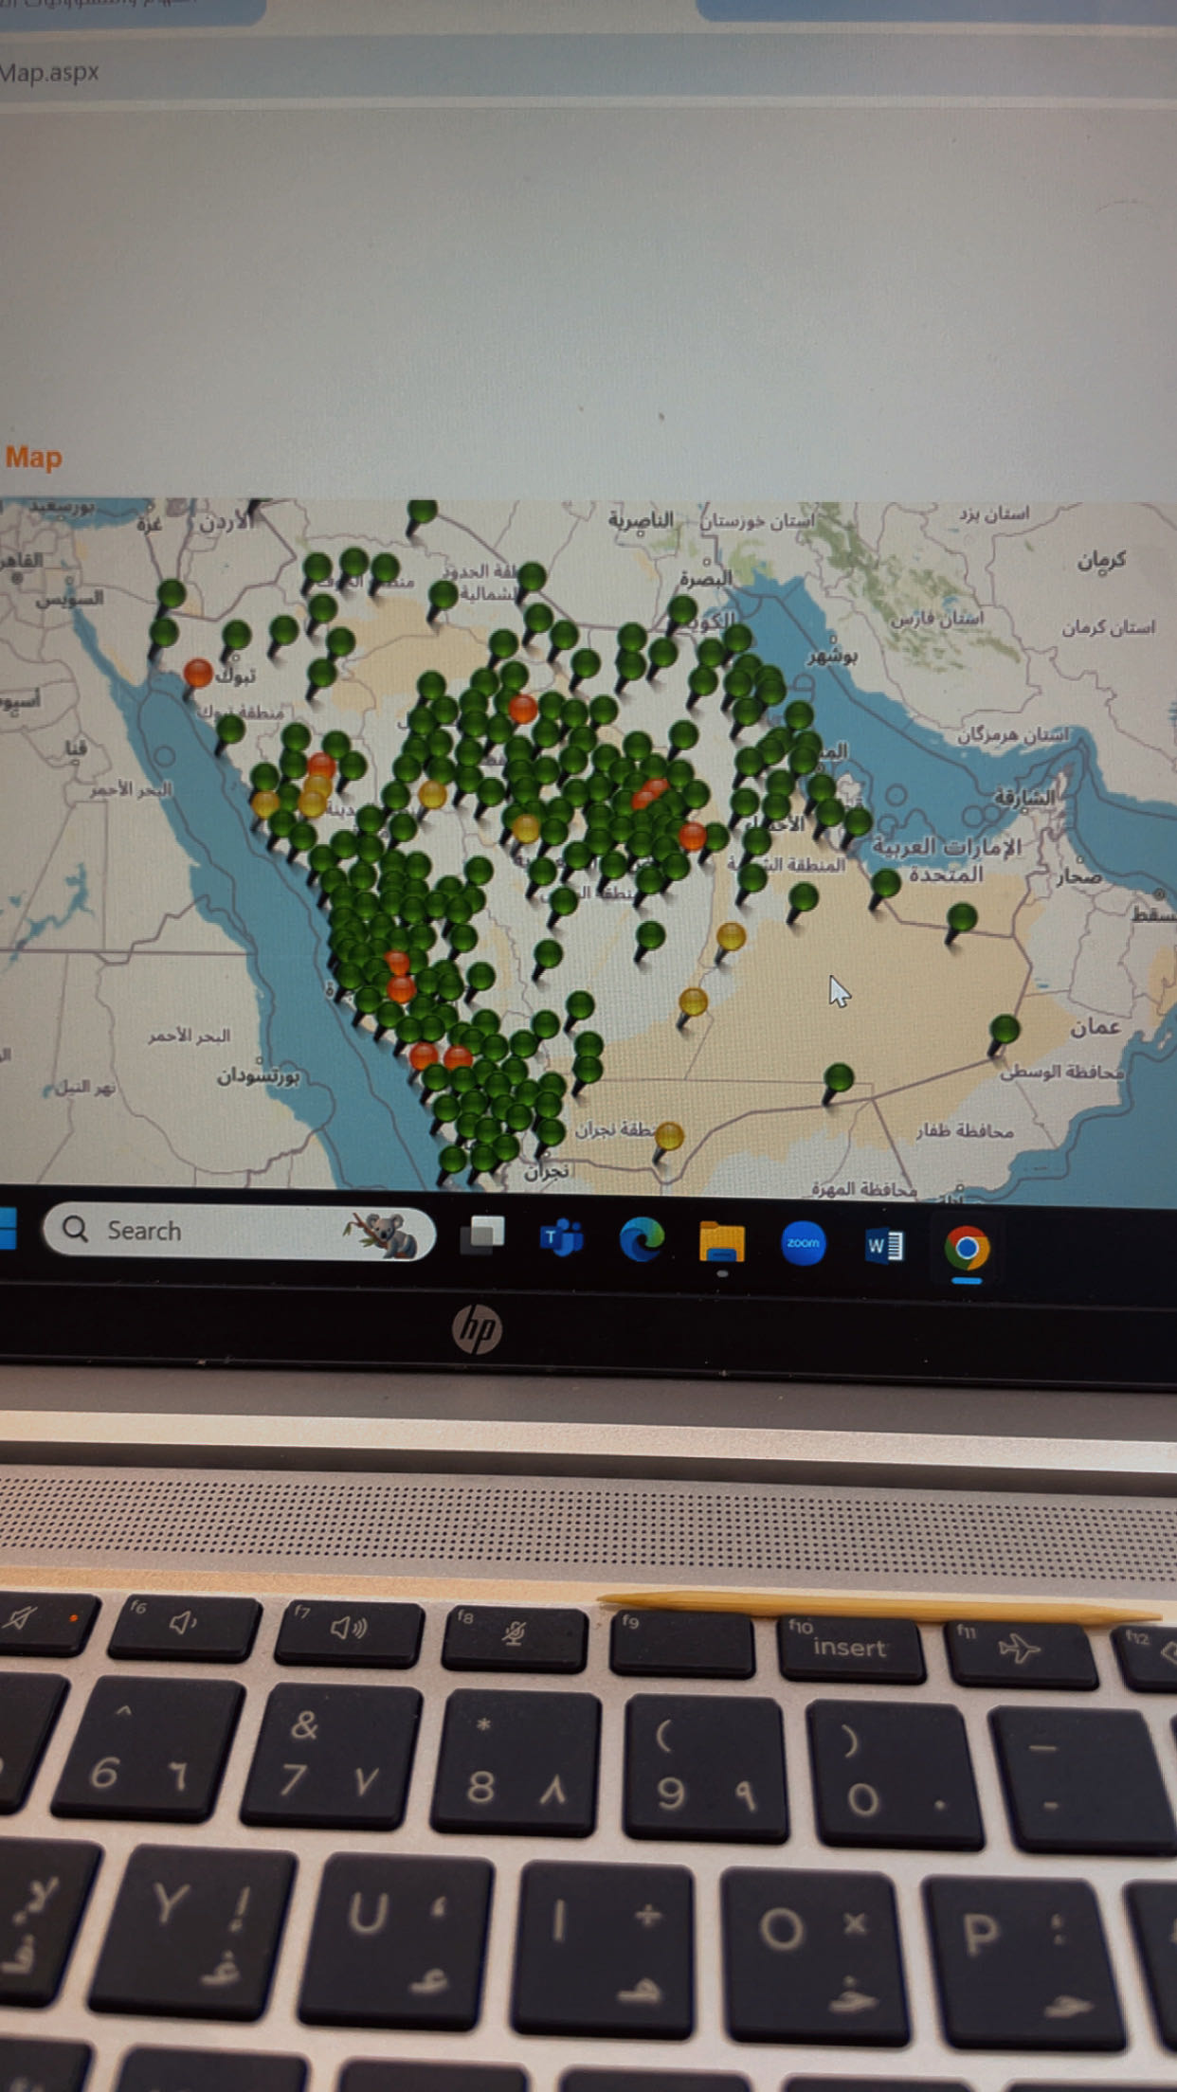Open the Zoom app in taskbar
Viewport: 1177px width, 2092px height.
pyautogui.click(x=803, y=1243)
